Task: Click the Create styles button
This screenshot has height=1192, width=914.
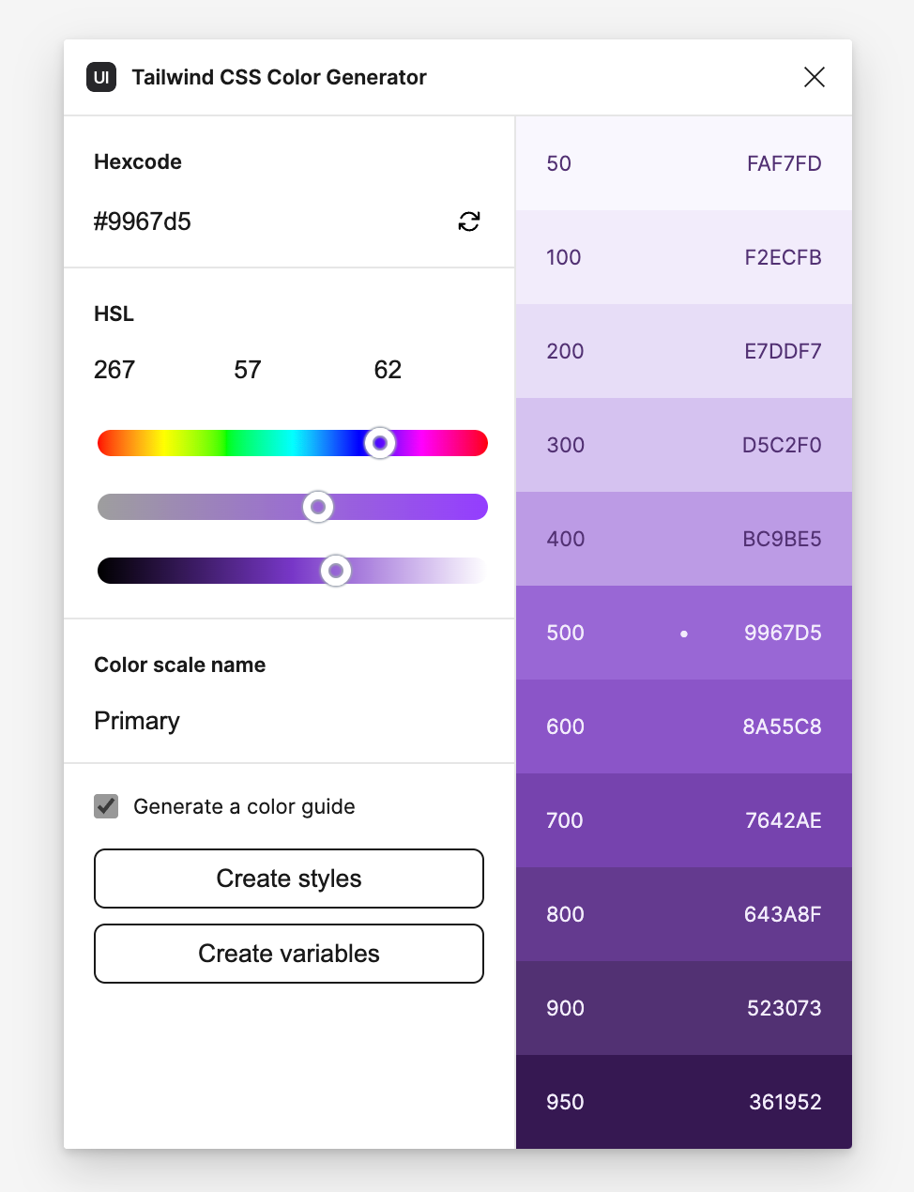Action: (x=288, y=879)
